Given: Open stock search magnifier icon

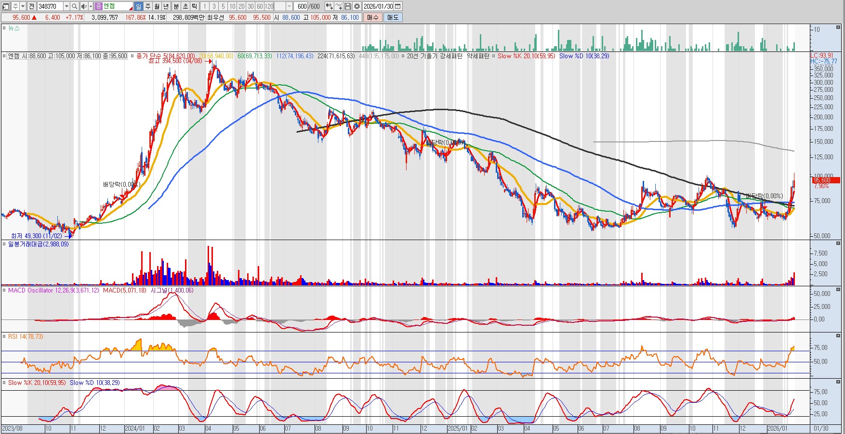Looking at the screenshot, I should click(x=75, y=6).
